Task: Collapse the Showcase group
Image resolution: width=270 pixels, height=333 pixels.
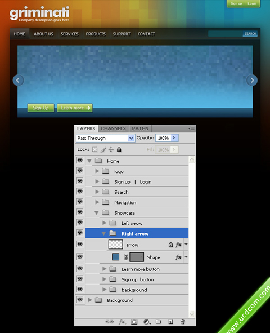Action: coord(97,212)
